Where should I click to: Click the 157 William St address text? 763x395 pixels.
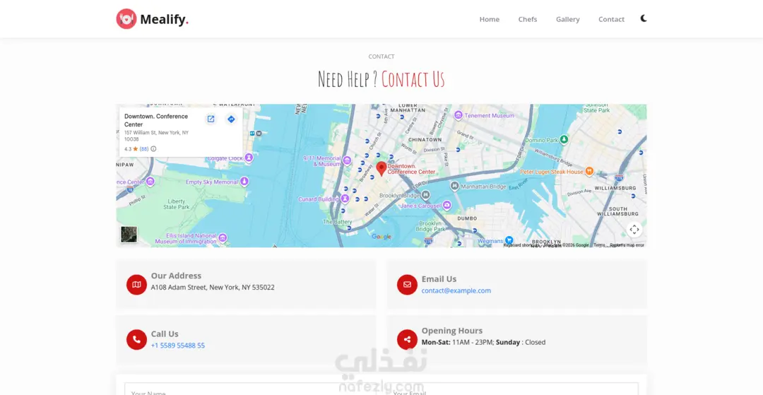point(156,136)
